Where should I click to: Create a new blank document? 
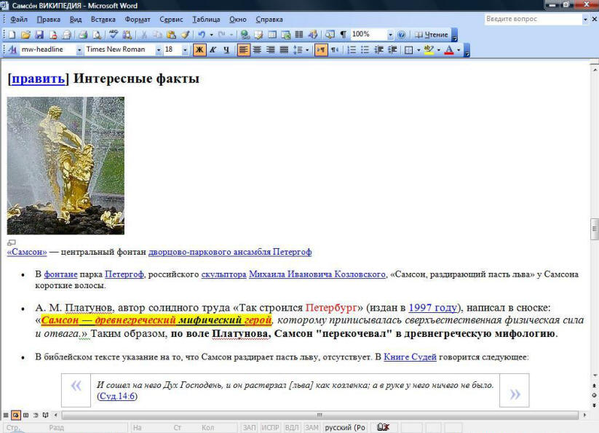12,35
